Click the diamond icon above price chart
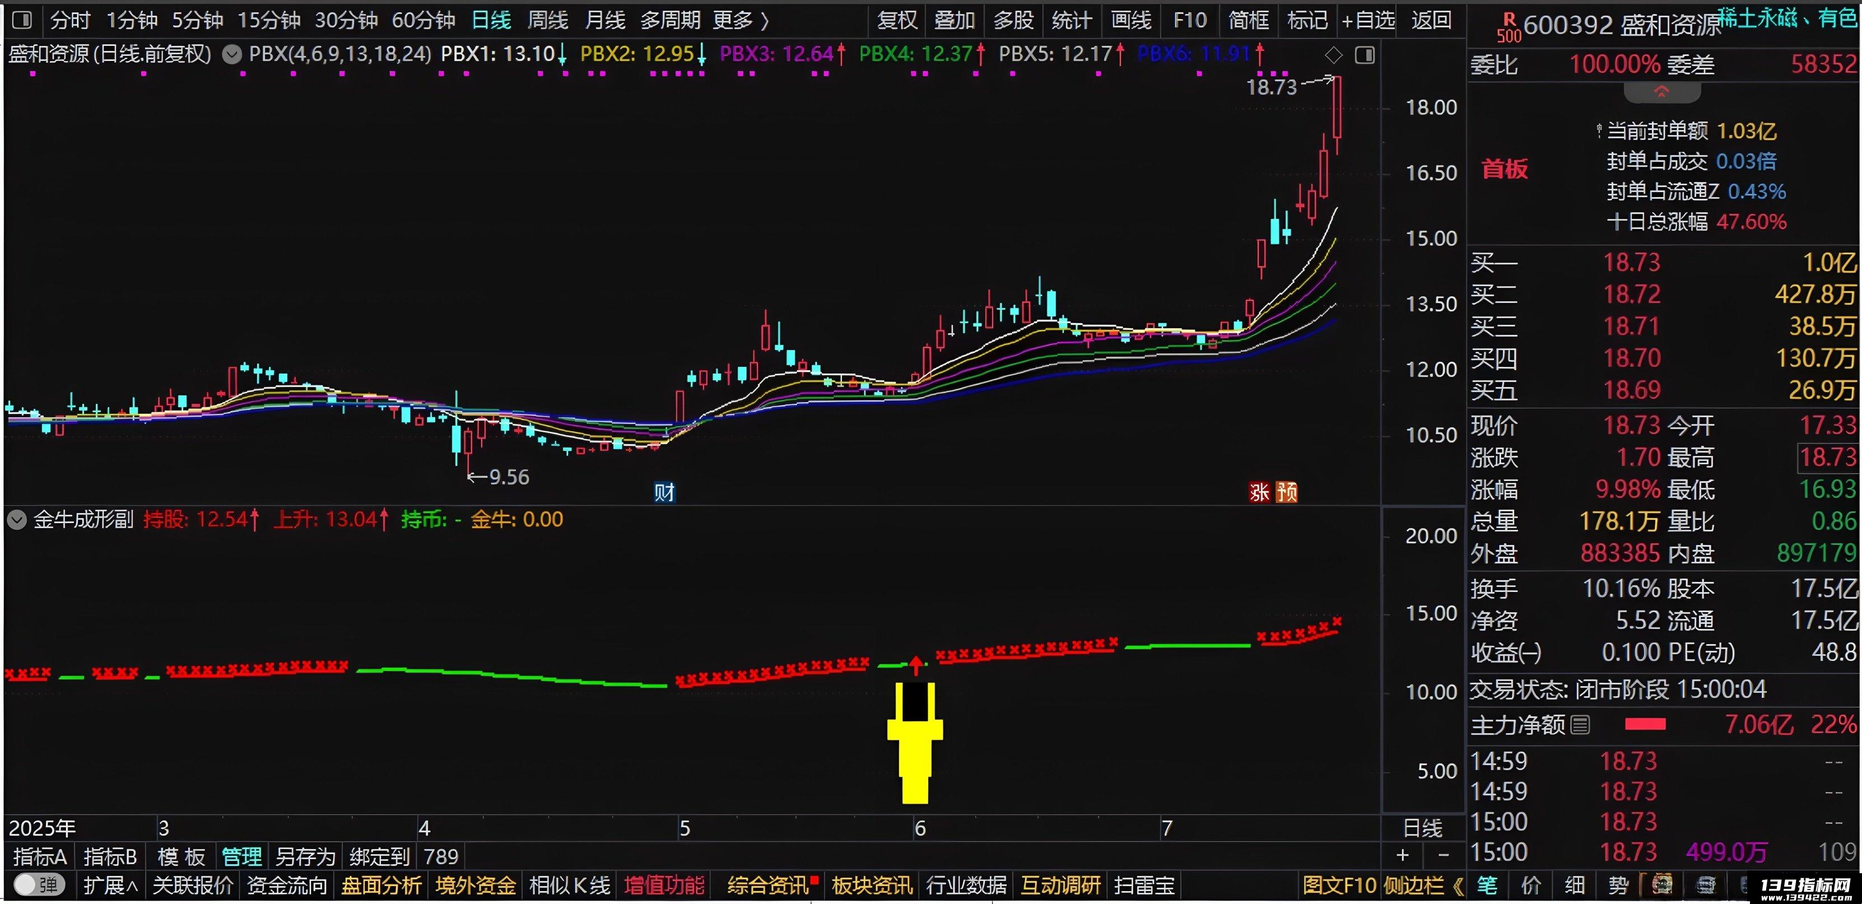The height and width of the screenshot is (904, 1862). 1334,55
